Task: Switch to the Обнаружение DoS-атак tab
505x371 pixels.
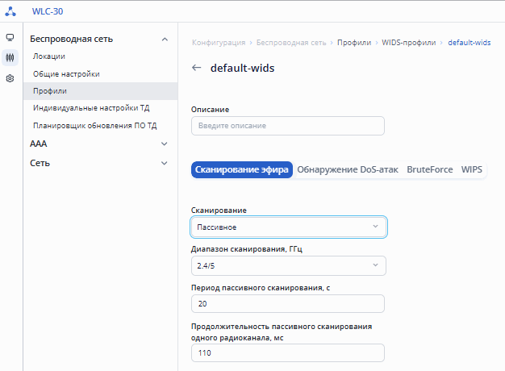Action: (x=348, y=170)
